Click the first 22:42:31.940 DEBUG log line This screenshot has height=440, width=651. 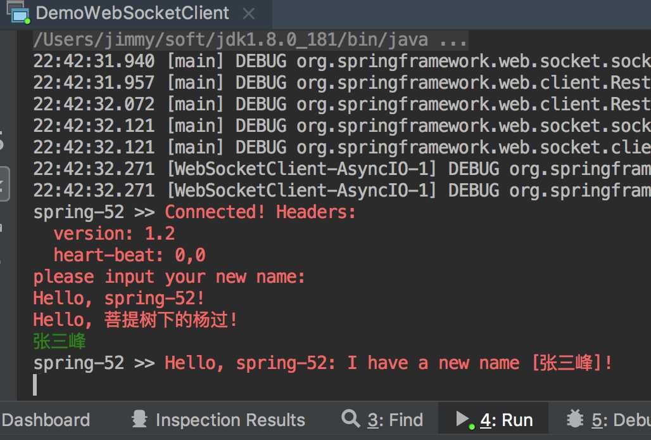click(342, 61)
